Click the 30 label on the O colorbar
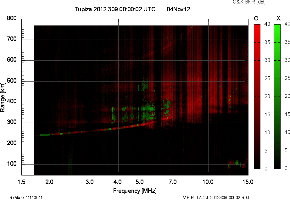 click(267, 60)
